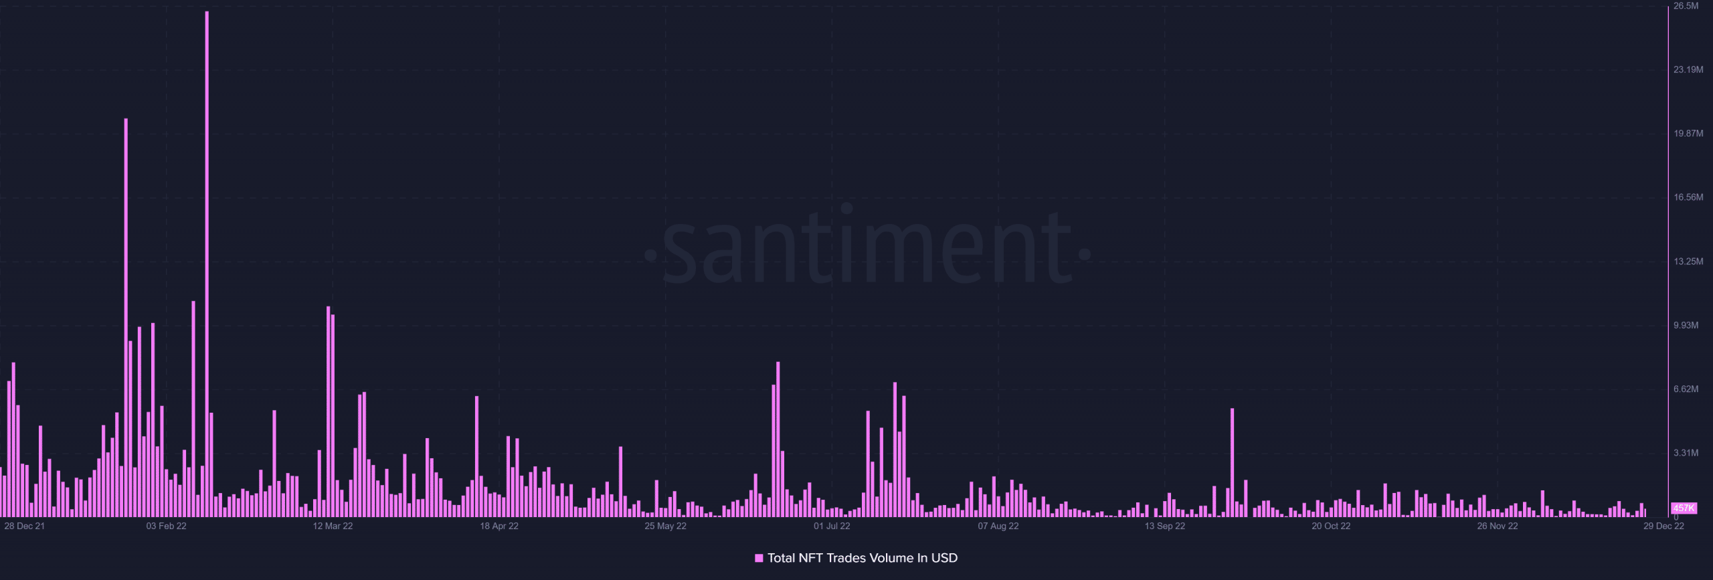
Task: Click the 19.87M y-axis label
Action: pyautogui.click(x=1688, y=134)
